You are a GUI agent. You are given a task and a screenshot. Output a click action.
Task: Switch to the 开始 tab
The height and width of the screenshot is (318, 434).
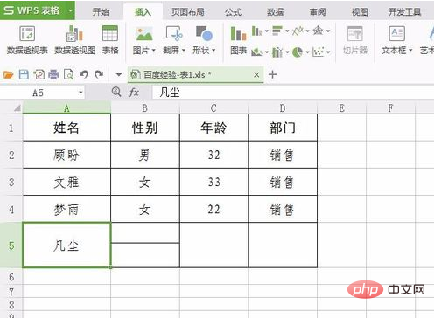pyautogui.click(x=101, y=12)
